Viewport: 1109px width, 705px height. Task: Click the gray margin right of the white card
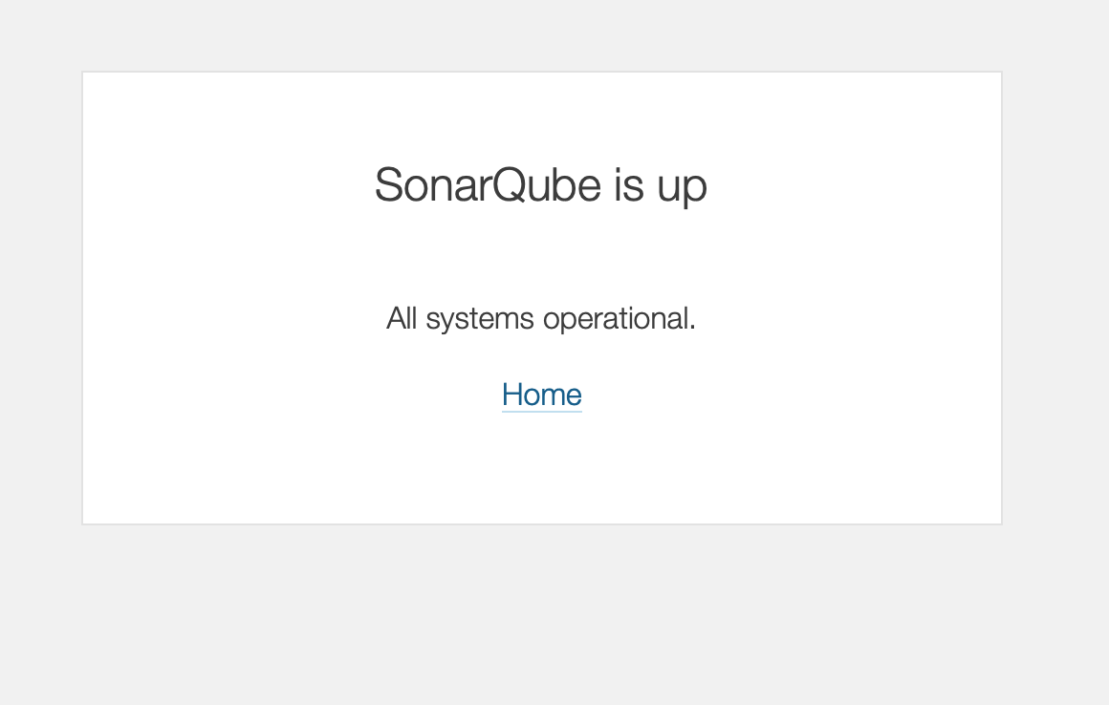(x=1055, y=296)
